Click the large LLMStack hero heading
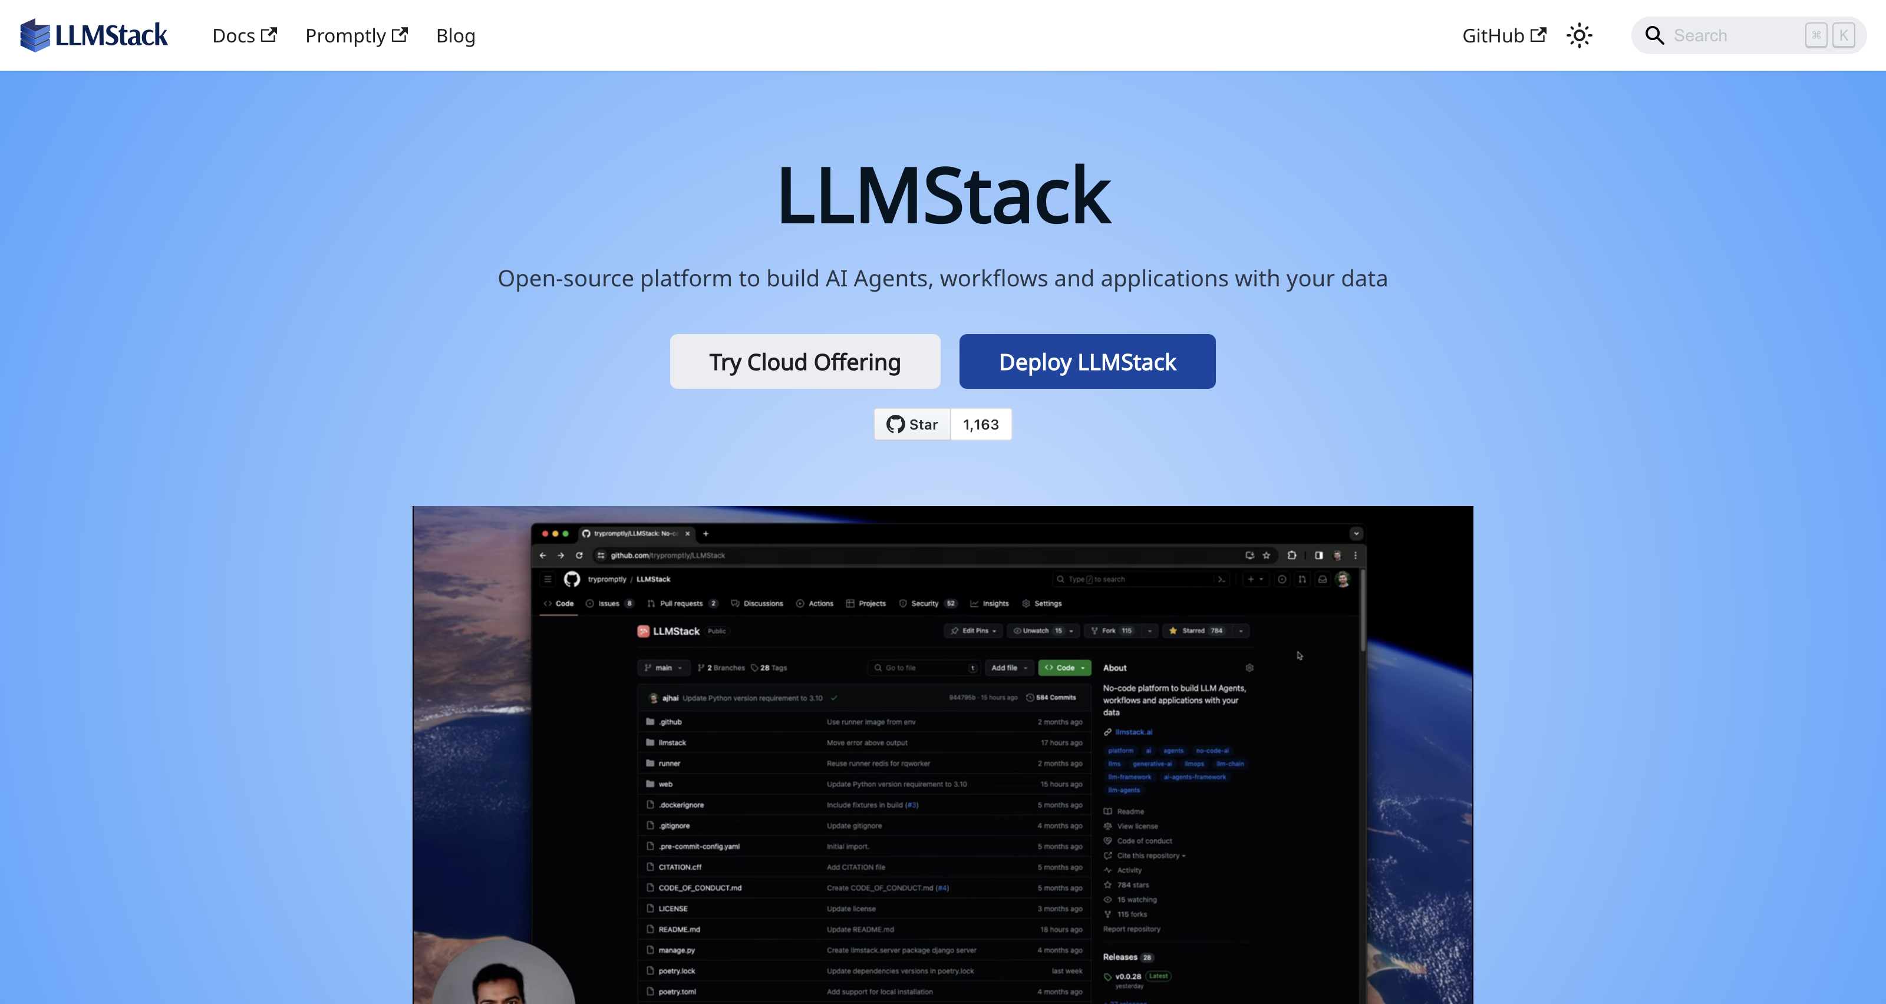 943,196
